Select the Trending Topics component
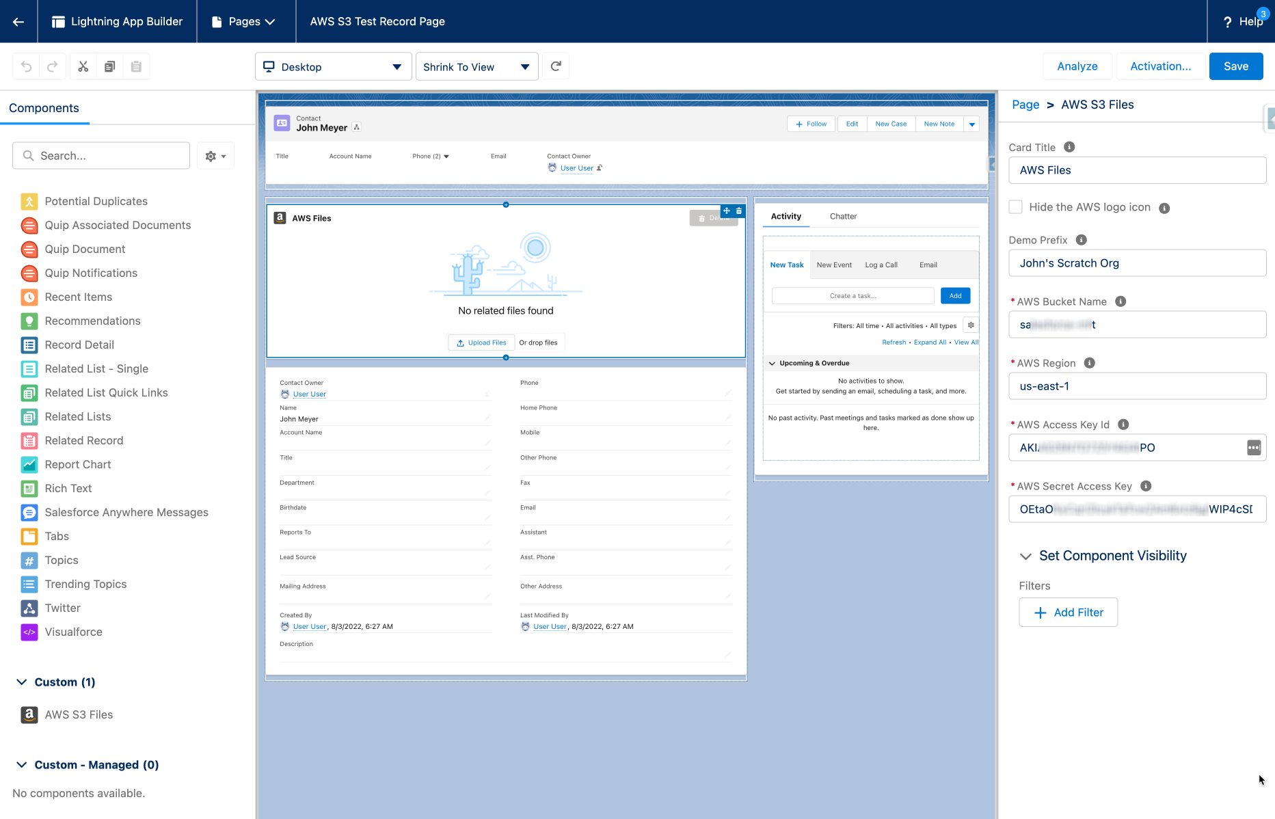Image resolution: width=1275 pixels, height=819 pixels. click(74, 584)
